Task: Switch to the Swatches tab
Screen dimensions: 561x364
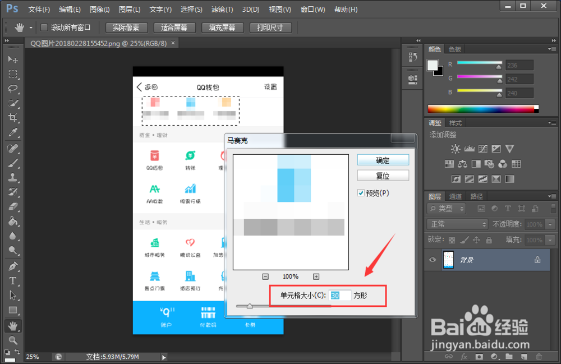Action: pyautogui.click(x=455, y=49)
